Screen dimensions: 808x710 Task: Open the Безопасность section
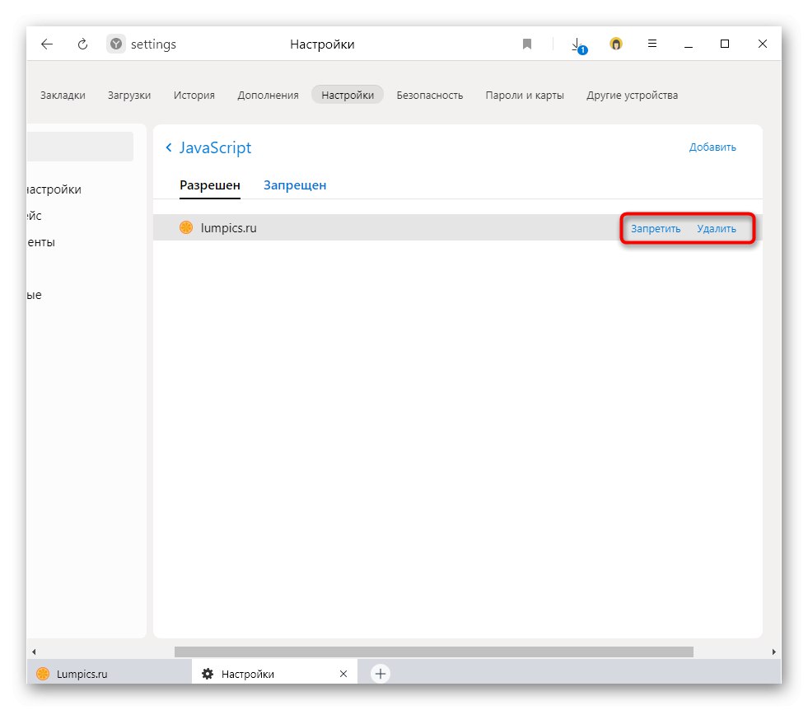(x=430, y=96)
